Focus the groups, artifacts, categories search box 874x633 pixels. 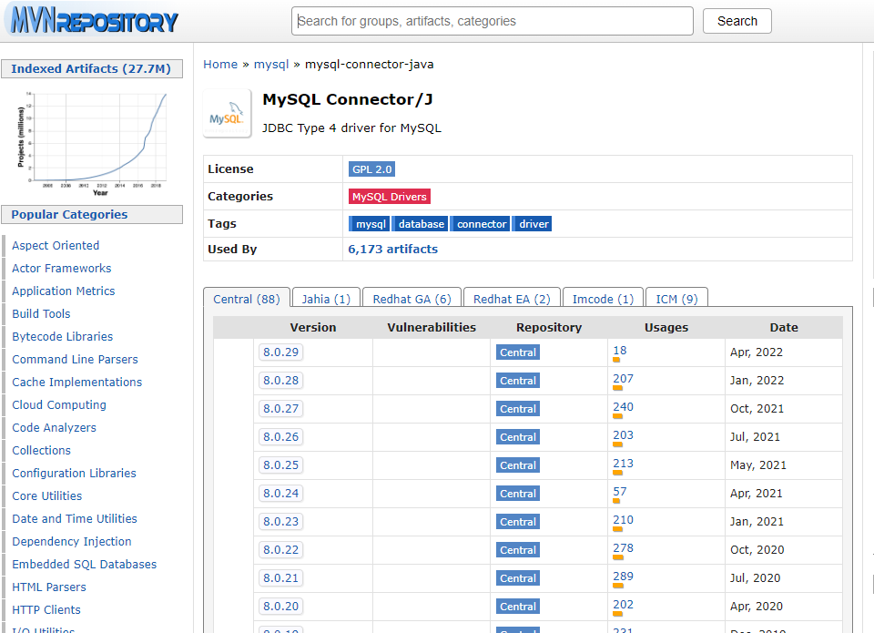click(x=493, y=21)
